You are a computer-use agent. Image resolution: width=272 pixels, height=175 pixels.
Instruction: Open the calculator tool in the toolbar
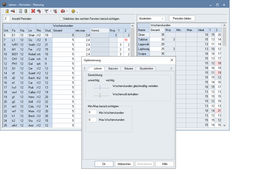[x=20, y=11]
